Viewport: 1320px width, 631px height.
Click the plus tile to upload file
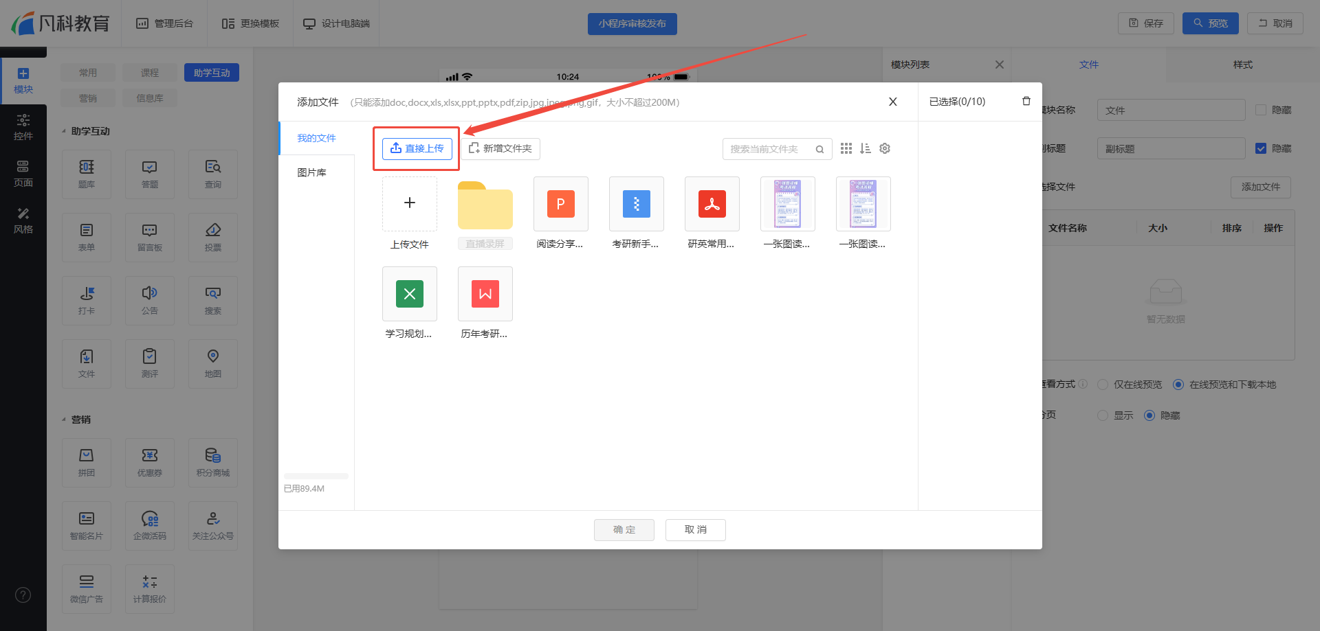tap(409, 203)
